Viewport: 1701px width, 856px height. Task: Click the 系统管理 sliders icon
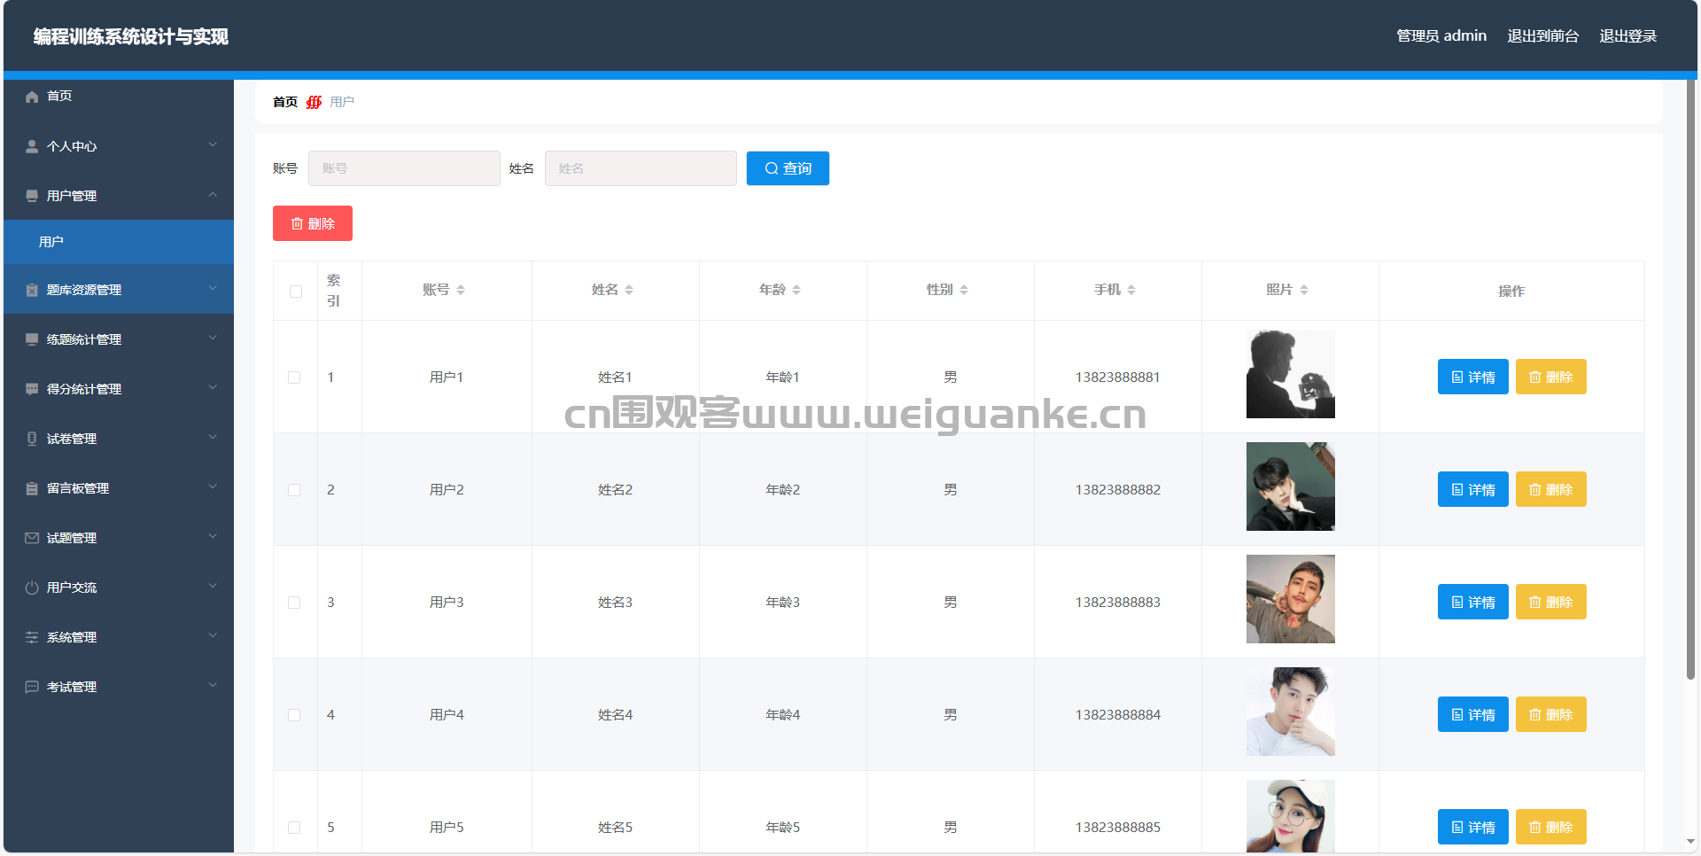[x=32, y=637]
